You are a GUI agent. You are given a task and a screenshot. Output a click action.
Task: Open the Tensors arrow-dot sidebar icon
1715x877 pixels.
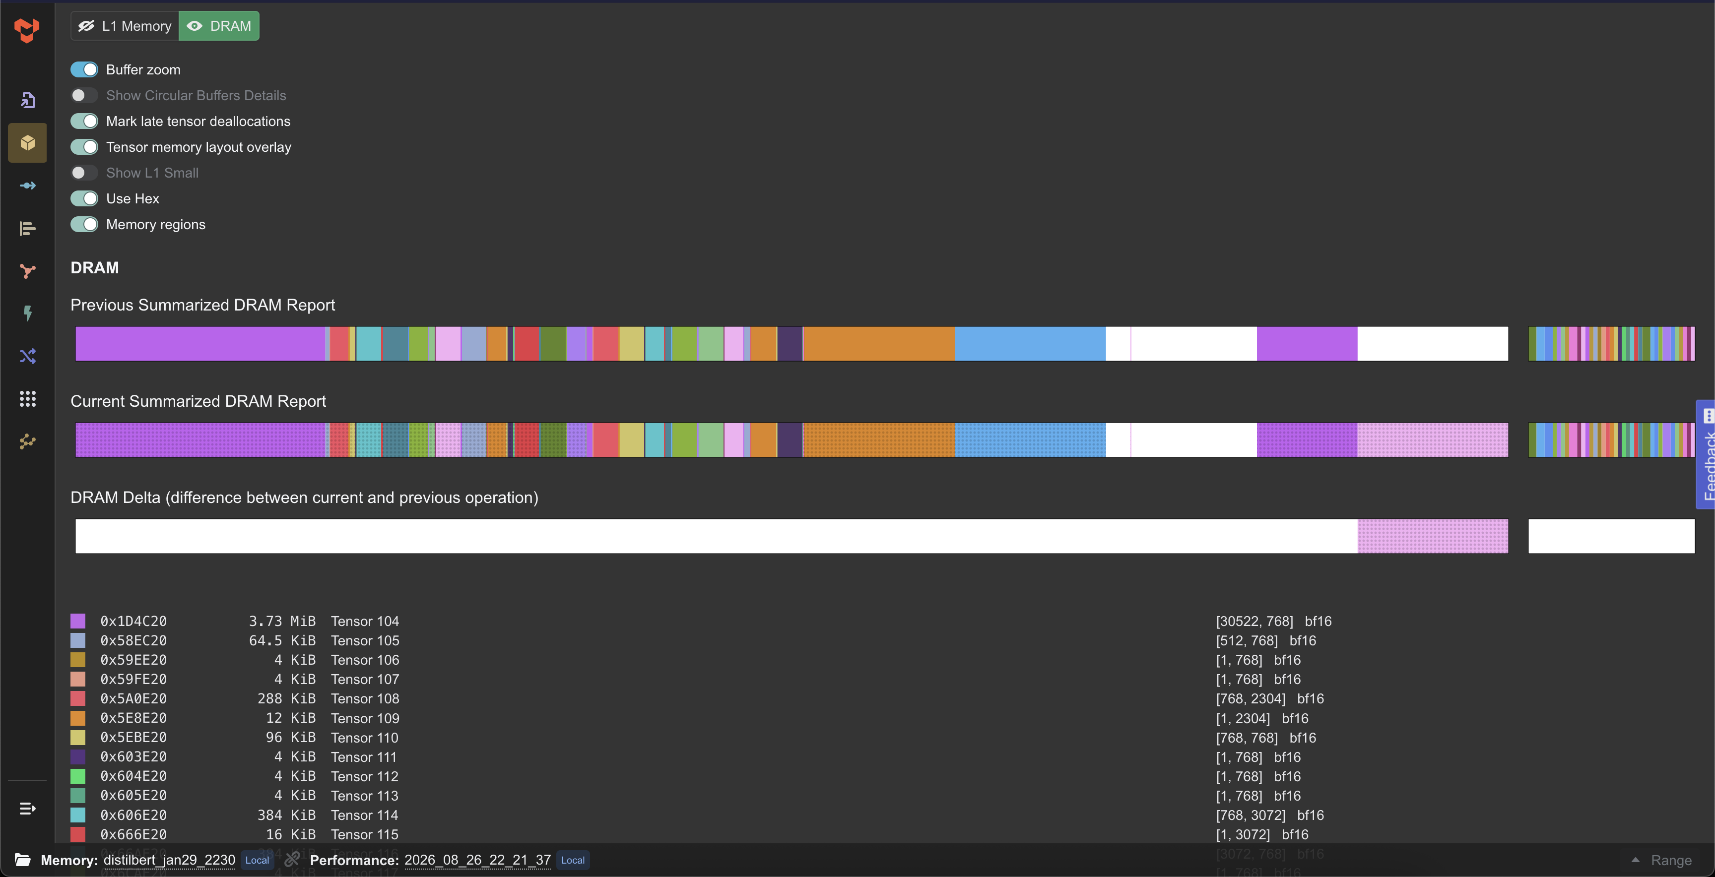[x=27, y=186]
